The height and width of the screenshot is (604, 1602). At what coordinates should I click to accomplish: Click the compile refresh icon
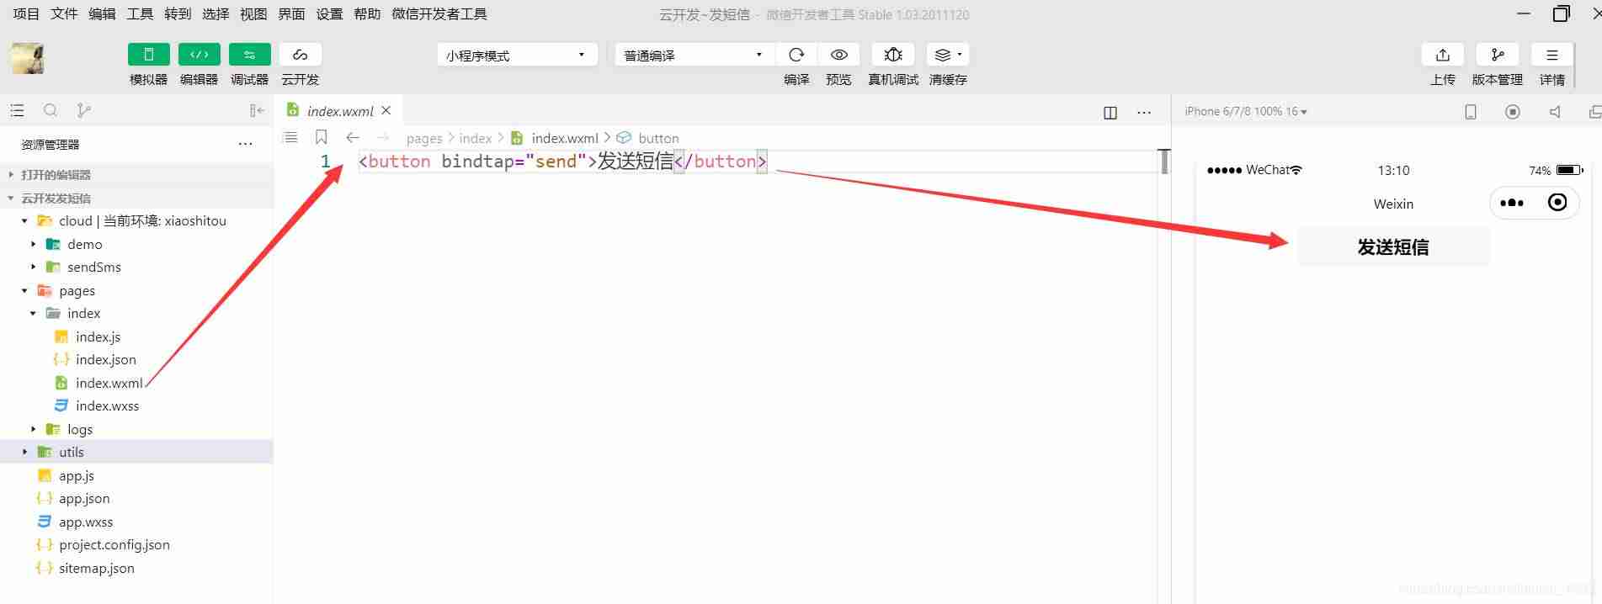point(796,55)
